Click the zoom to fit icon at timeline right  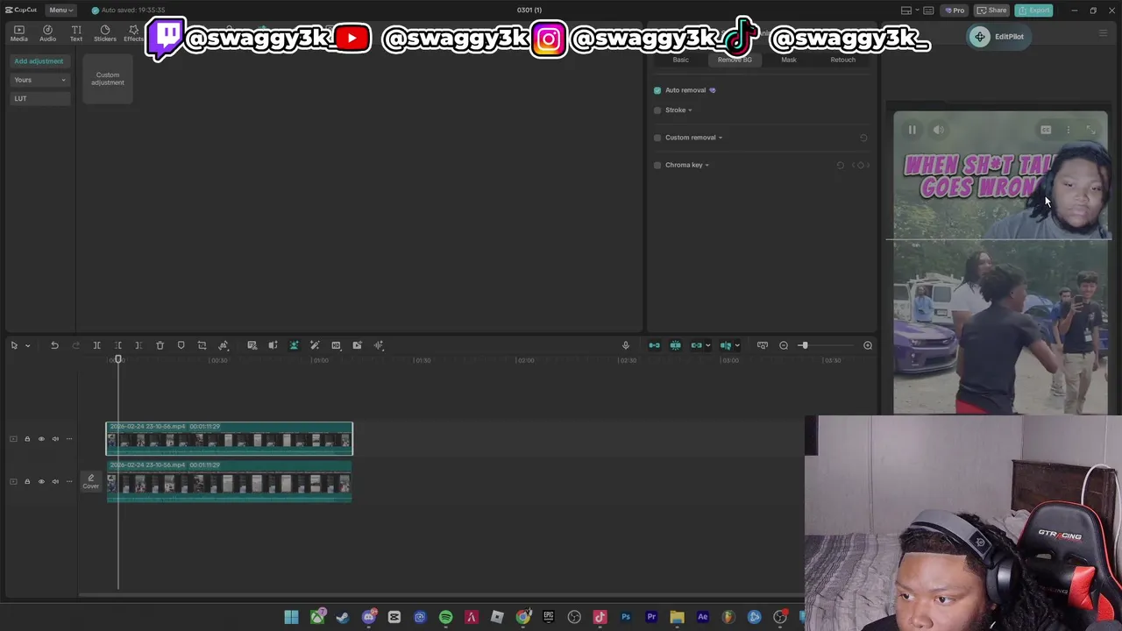click(868, 345)
